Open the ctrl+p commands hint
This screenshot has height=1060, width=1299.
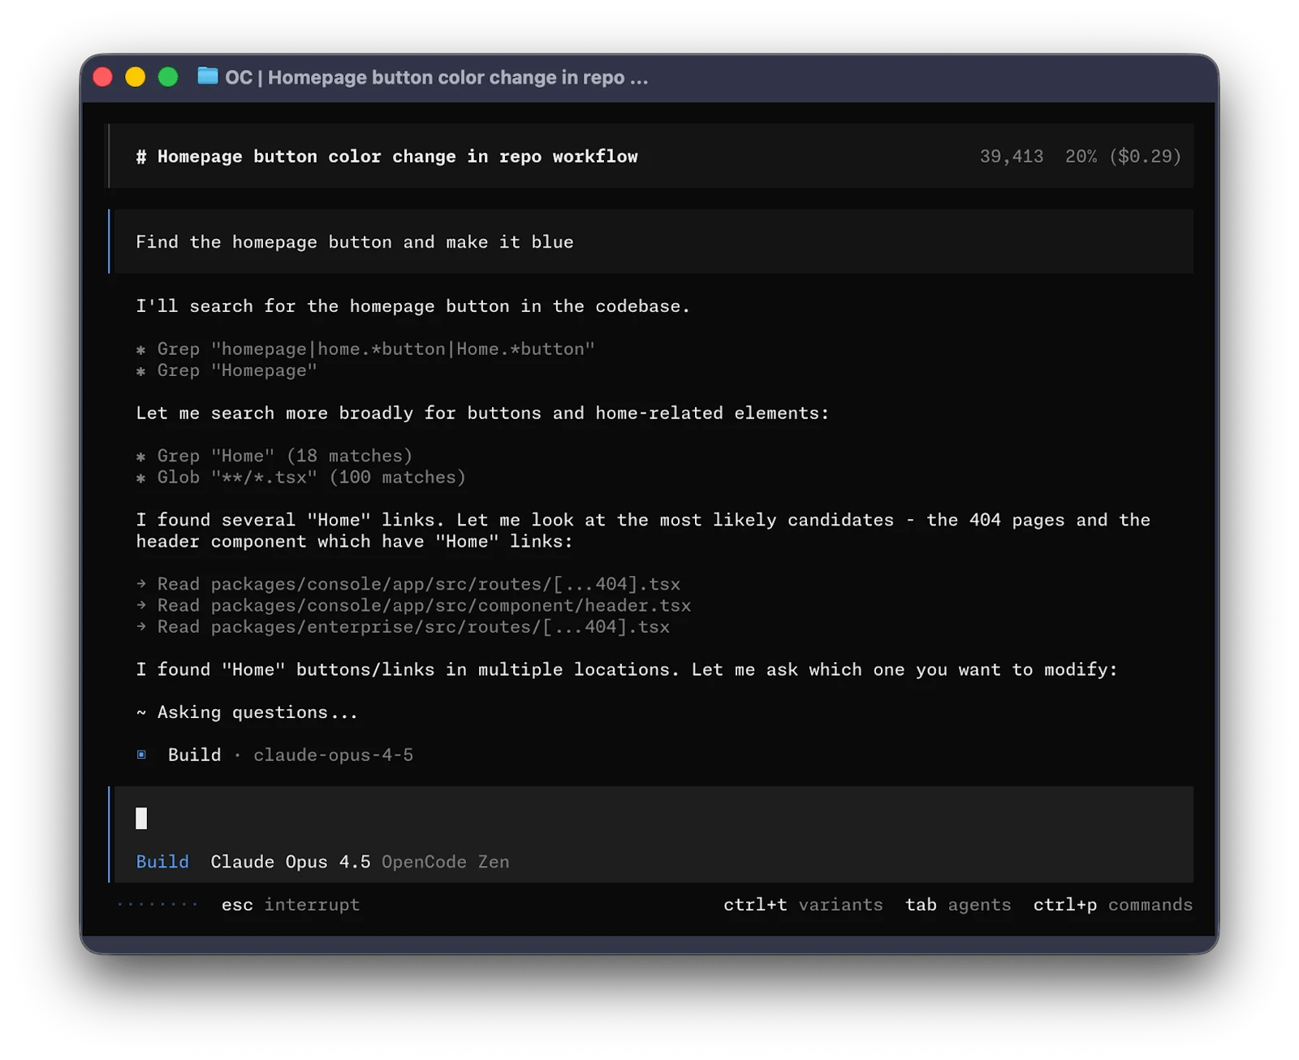click(1113, 905)
